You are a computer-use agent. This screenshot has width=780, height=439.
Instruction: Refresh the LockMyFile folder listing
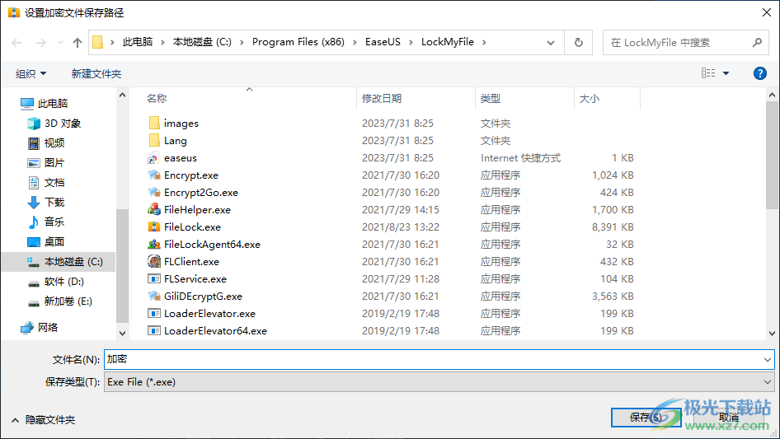tap(579, 42)
